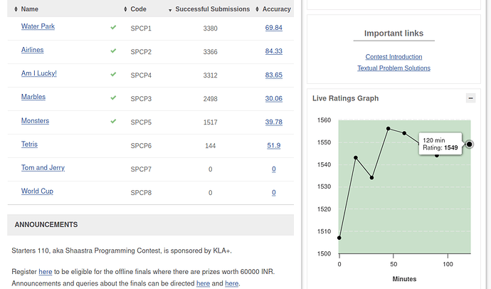Collapse the Live Ratings Graph panel

[470, 98]
